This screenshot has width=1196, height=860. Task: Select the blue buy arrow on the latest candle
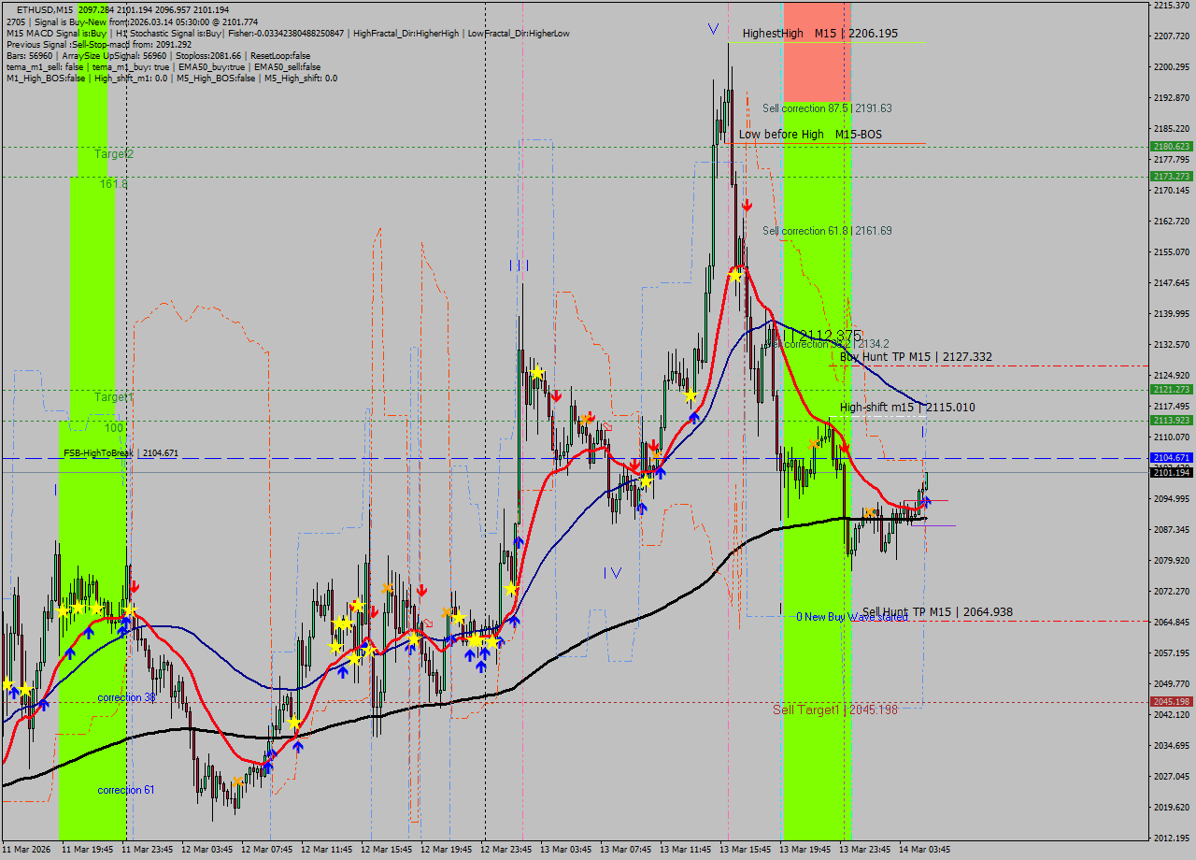[x=926, y=502]
